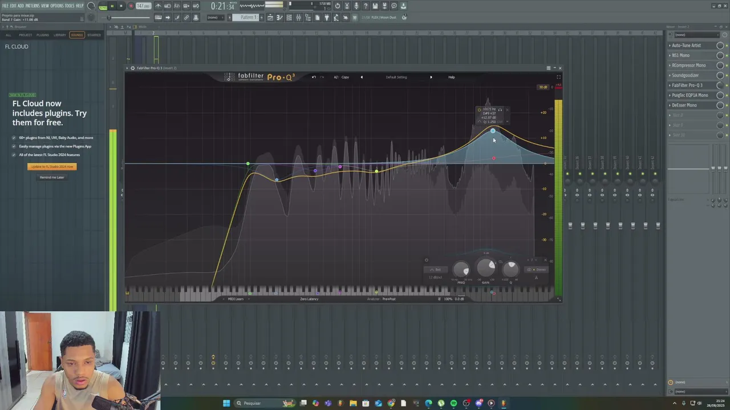Click the Pro-Q 3 A/B button

[336, 77]
